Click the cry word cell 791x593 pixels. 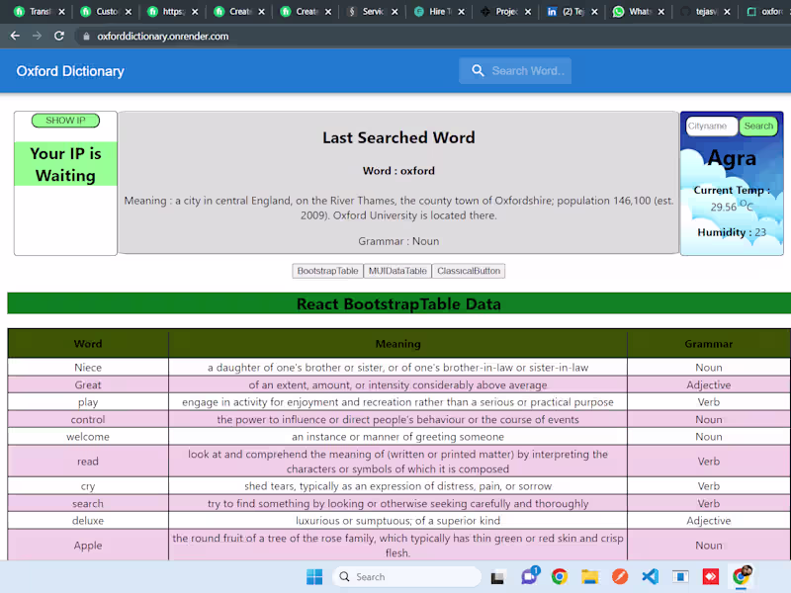point(88,485)
